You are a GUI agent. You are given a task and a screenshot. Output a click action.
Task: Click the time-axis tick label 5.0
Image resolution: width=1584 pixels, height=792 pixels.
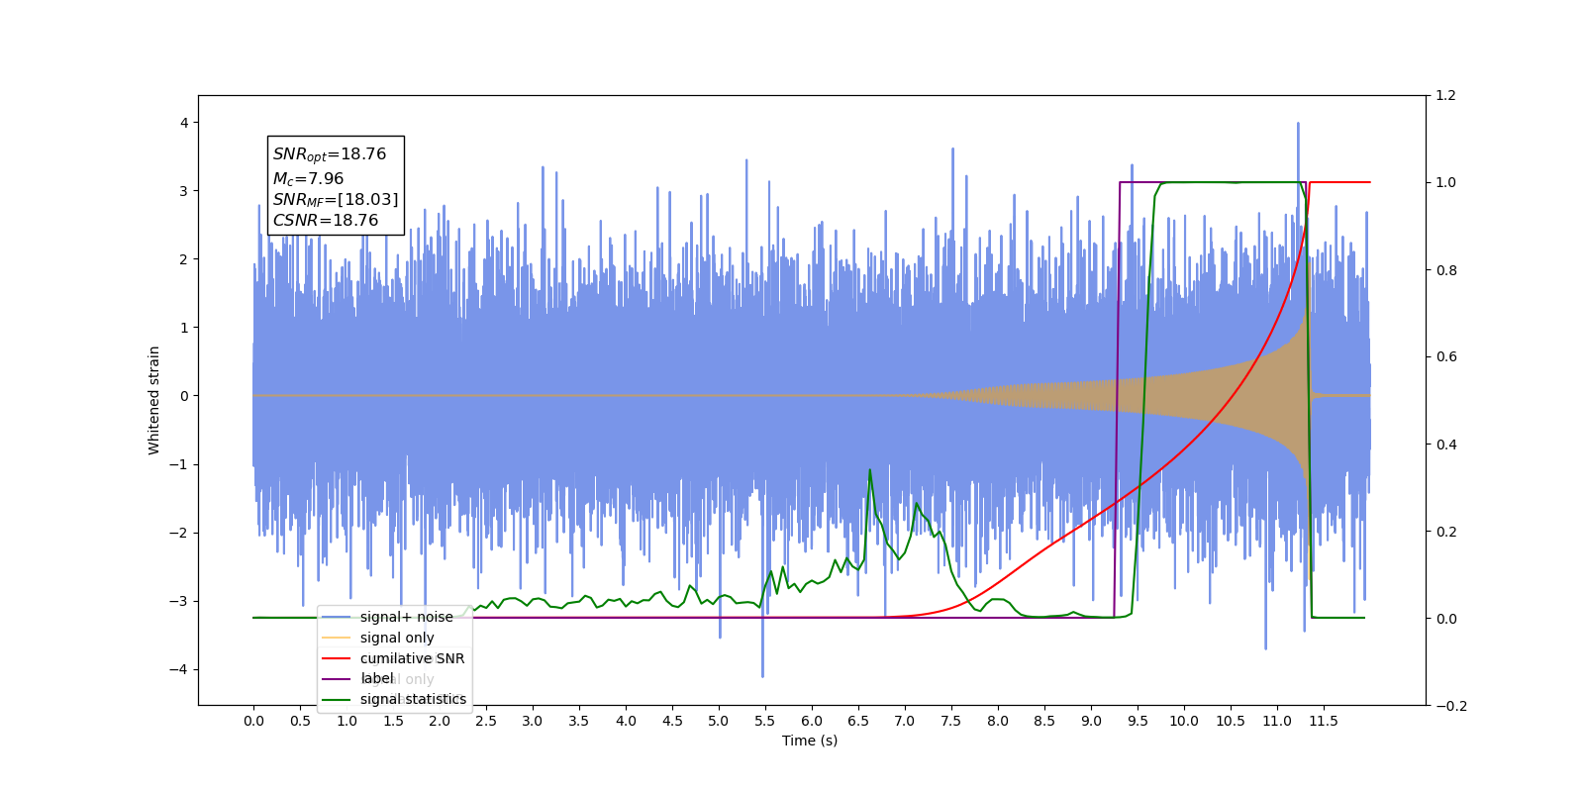pyautogui.click(x=719, y=721)
